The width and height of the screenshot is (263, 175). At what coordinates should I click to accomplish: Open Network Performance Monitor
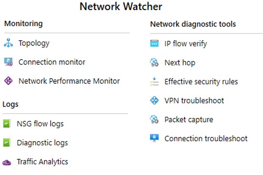[x=69, y=81]
